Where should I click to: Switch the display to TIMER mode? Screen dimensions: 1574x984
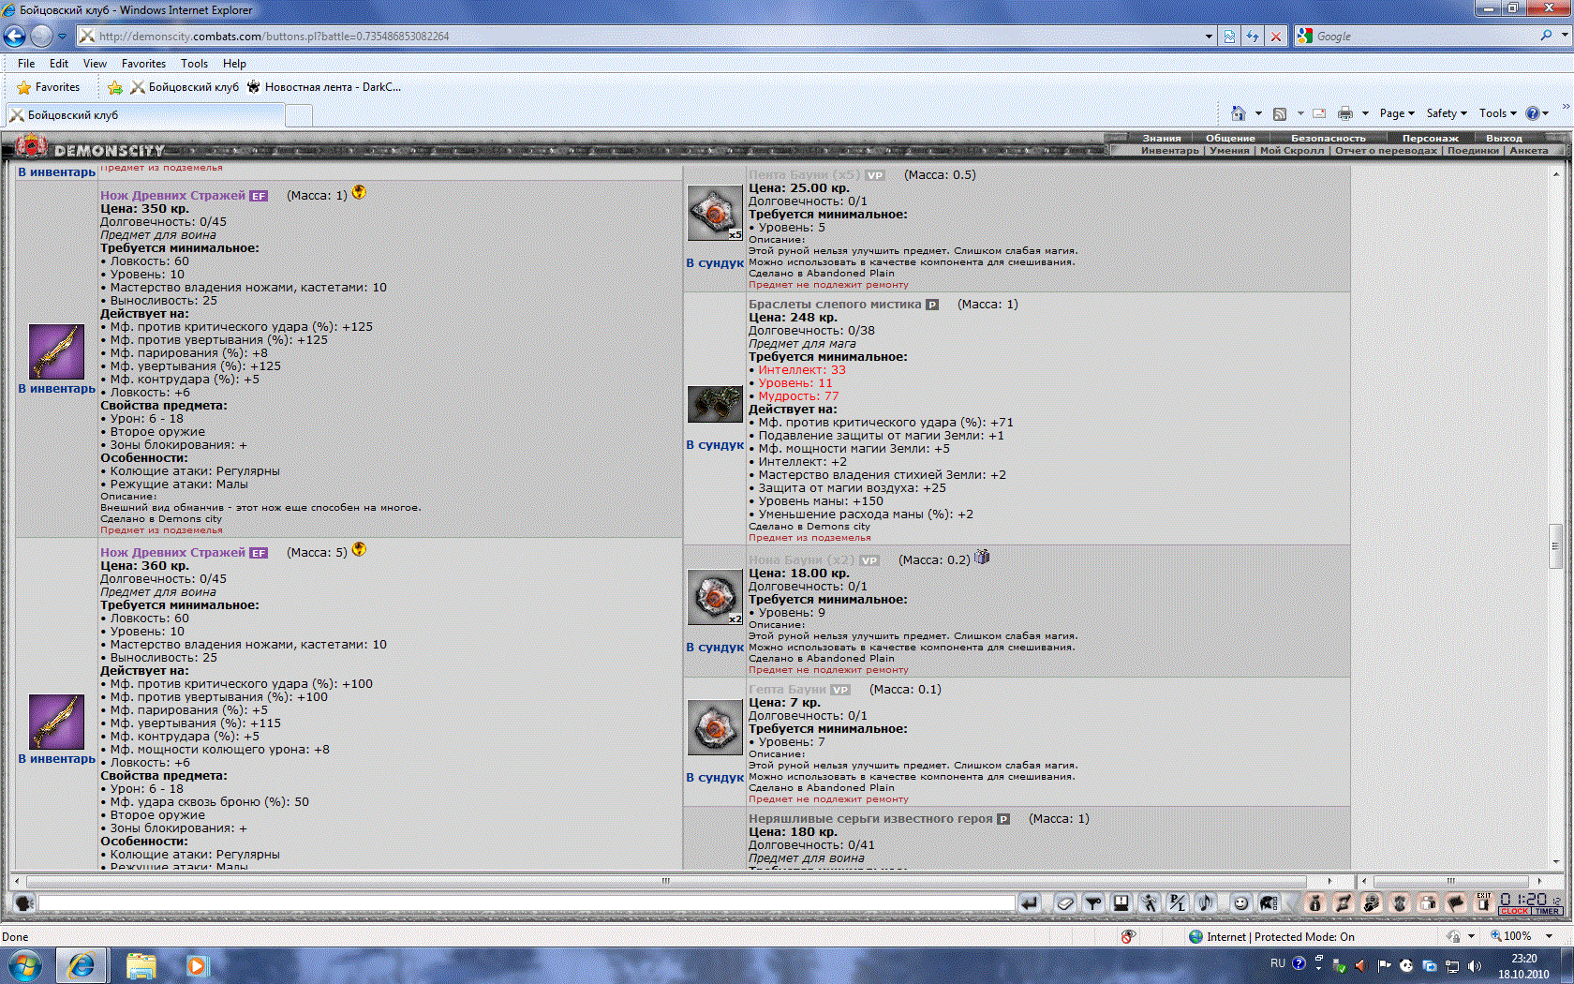1547,911
